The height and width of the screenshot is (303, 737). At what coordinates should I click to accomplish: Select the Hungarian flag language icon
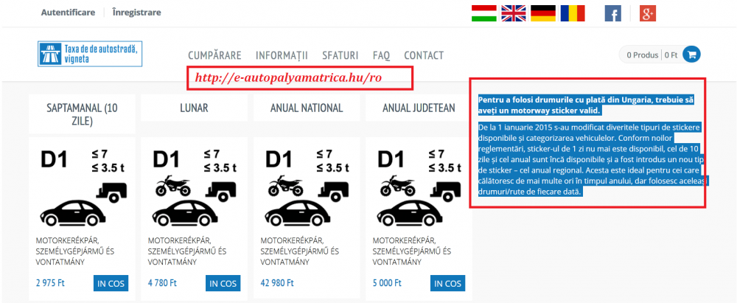(483, 13)
